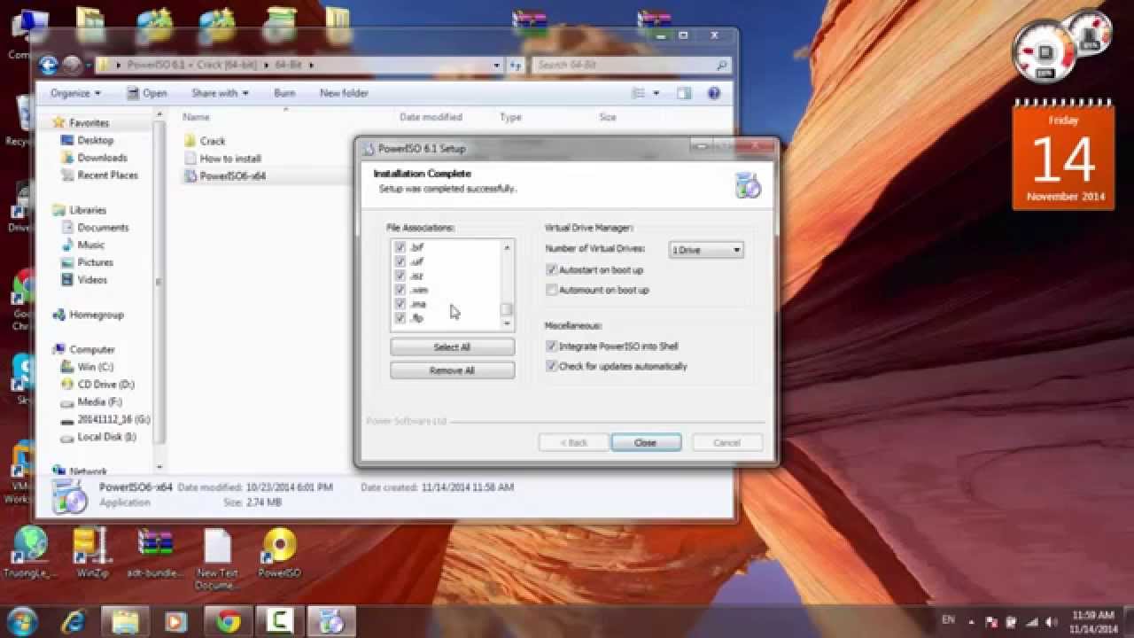The width and height of the screenshot is (1134, 638).
Task: Uncheck the .bif file association
Action: pos(400,247)
